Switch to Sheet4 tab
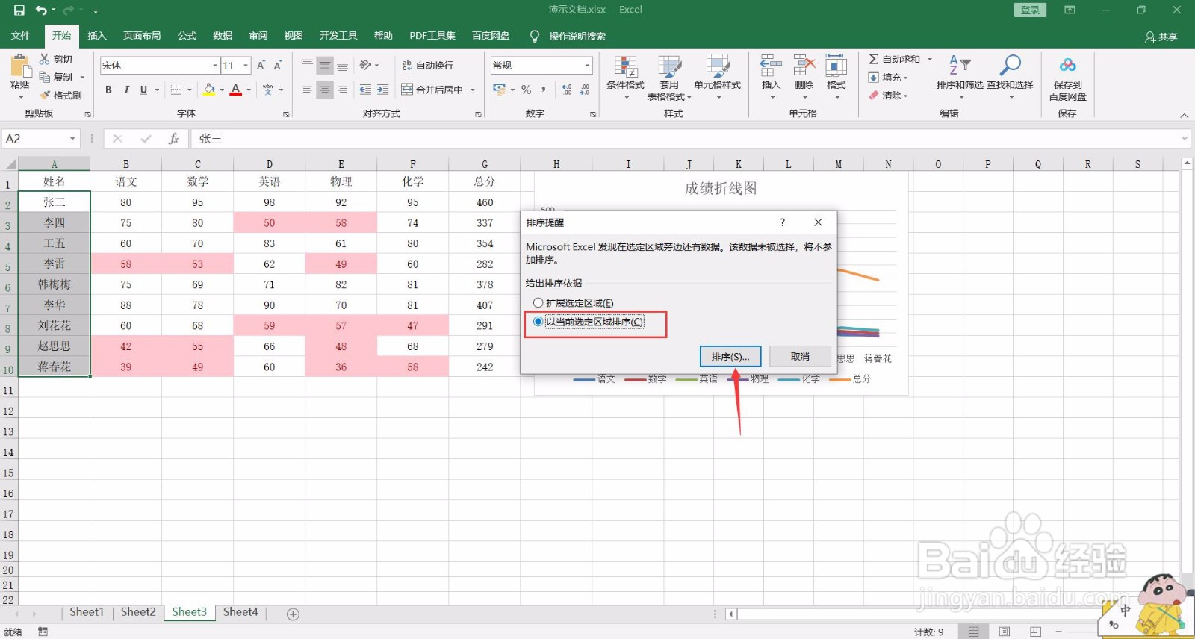Image resolution: width=1195 pixels, height=639 pixels. coord(240,612)
